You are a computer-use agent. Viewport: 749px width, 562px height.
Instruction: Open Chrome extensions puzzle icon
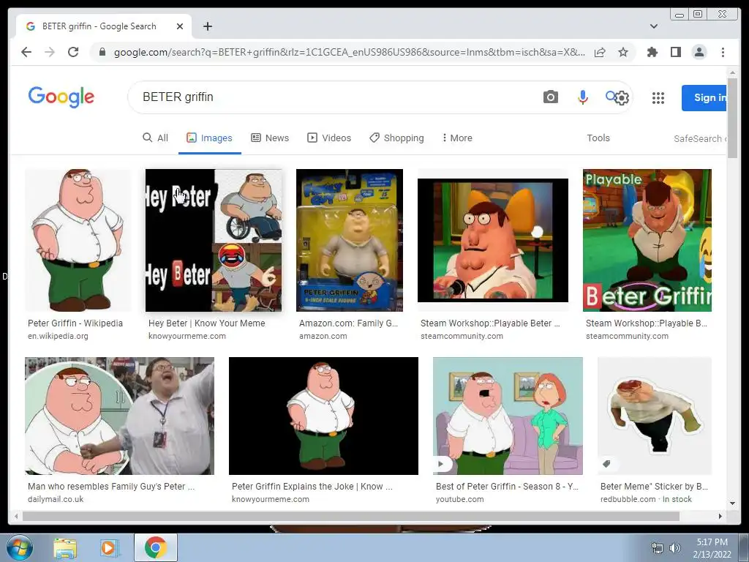click(652, 52)
